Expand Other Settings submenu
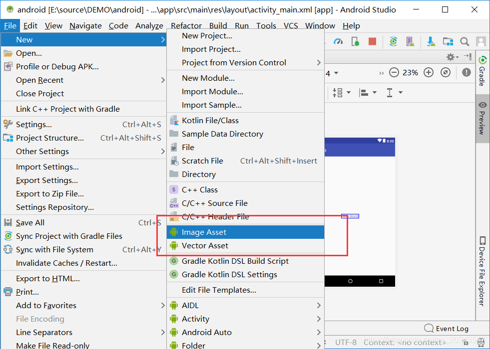Image resolution: width=490 pixels, height=349 pixels. tap(84, 151)
